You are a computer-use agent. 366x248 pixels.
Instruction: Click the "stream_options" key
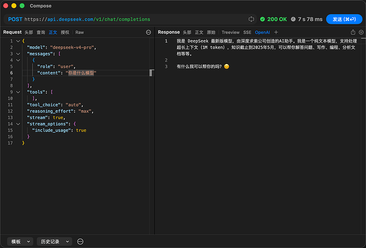(x=49, y=124)
